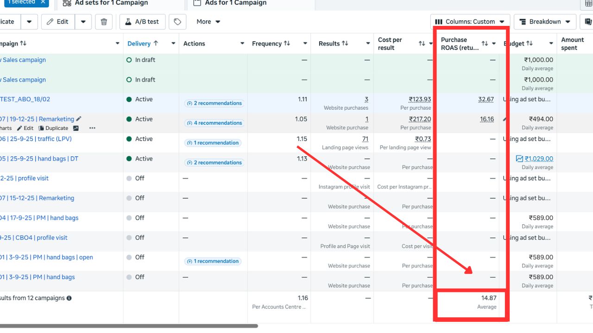Screen dimensions: 593x333
Task: Open the dropdown arrow next to Edit
Action: pyautogui.click(x=83, y=22)
